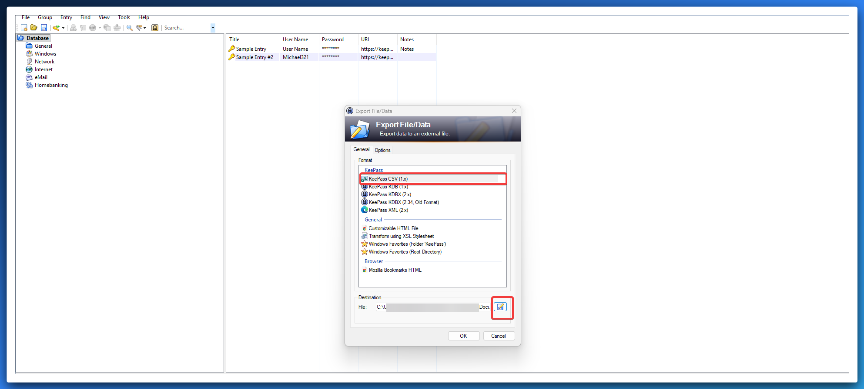Open the Entry menu
Image resolution: width=864 pixels, height=389 pixels.
[x=66, y=17]
